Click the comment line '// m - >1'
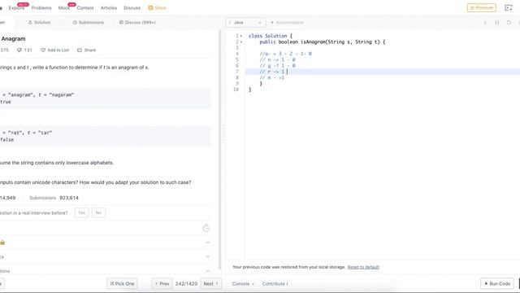Screen dimensions: 520x293 click(x=272, y=77)
